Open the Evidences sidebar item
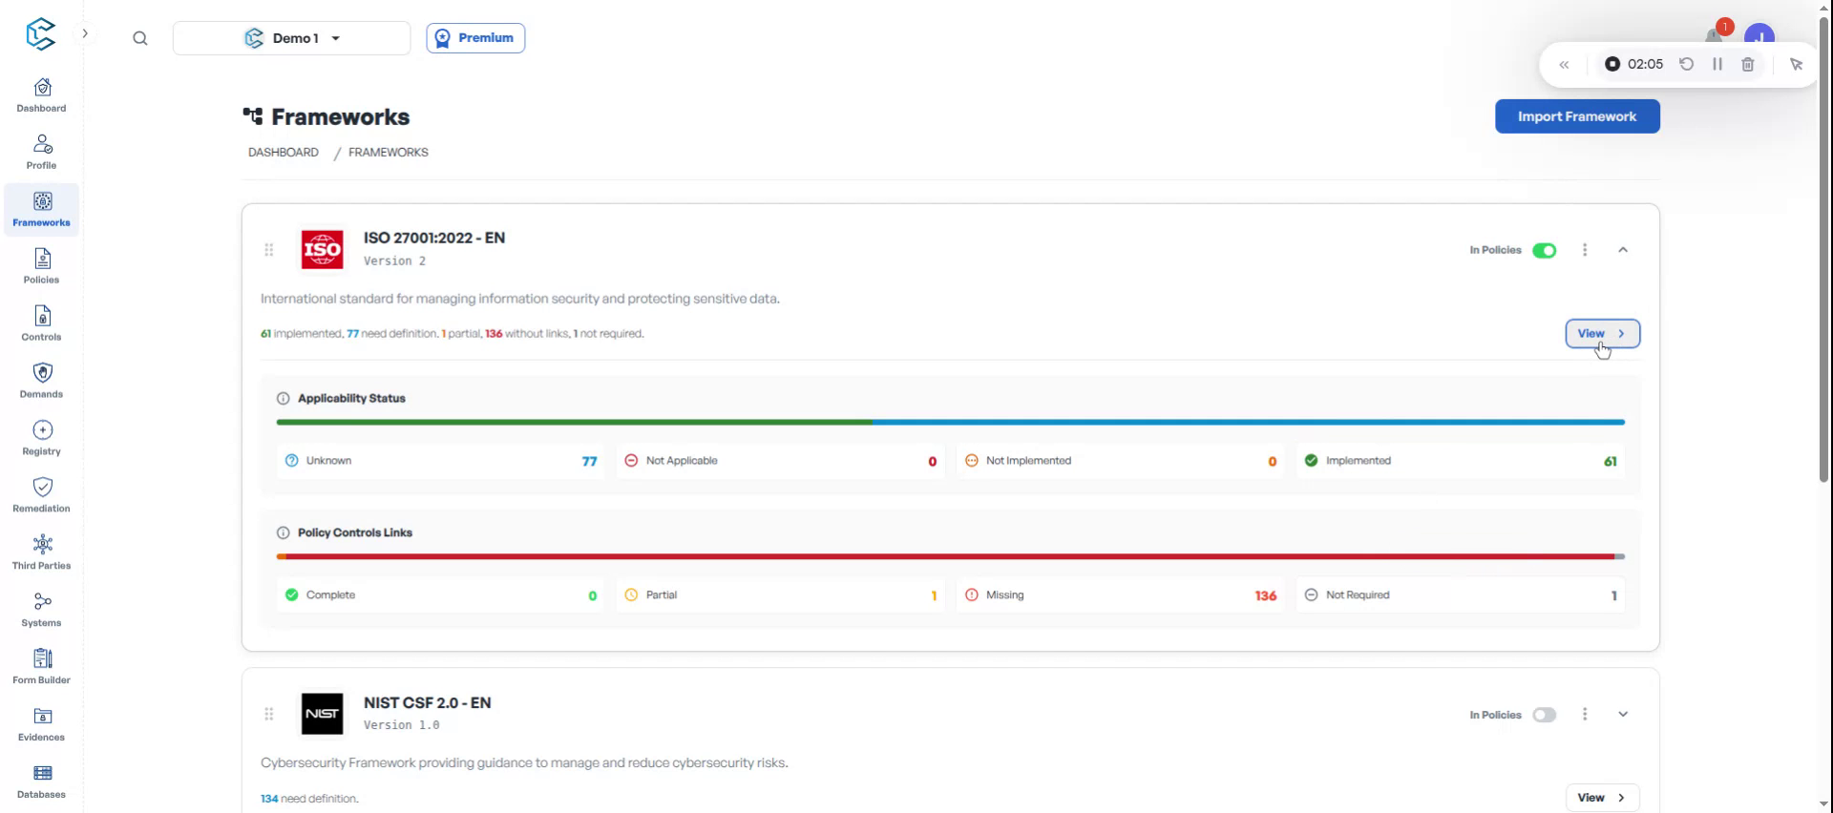Screen dimensions: 1833x813 42,724
